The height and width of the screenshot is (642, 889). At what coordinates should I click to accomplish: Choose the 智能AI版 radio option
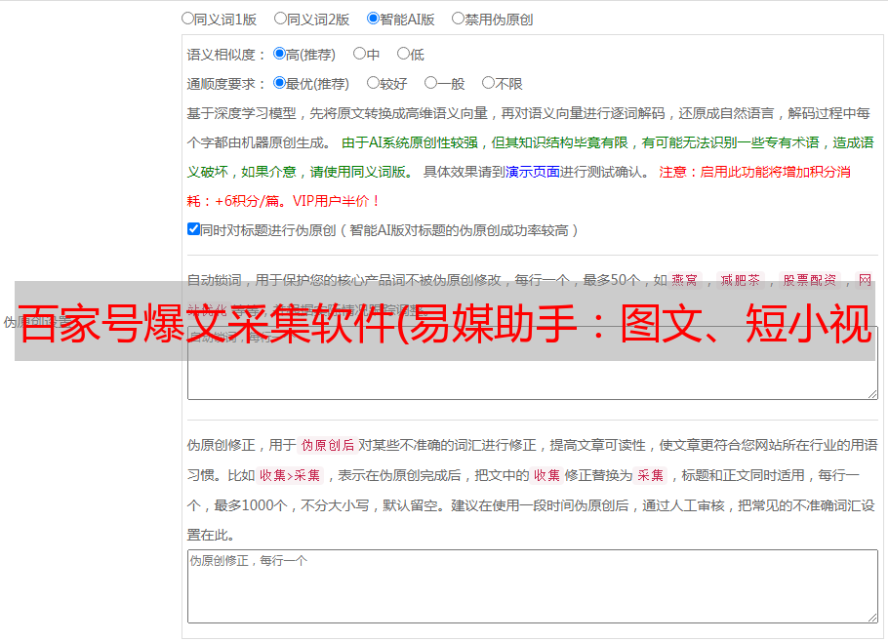pyautogui.click(x=373, y=19)
